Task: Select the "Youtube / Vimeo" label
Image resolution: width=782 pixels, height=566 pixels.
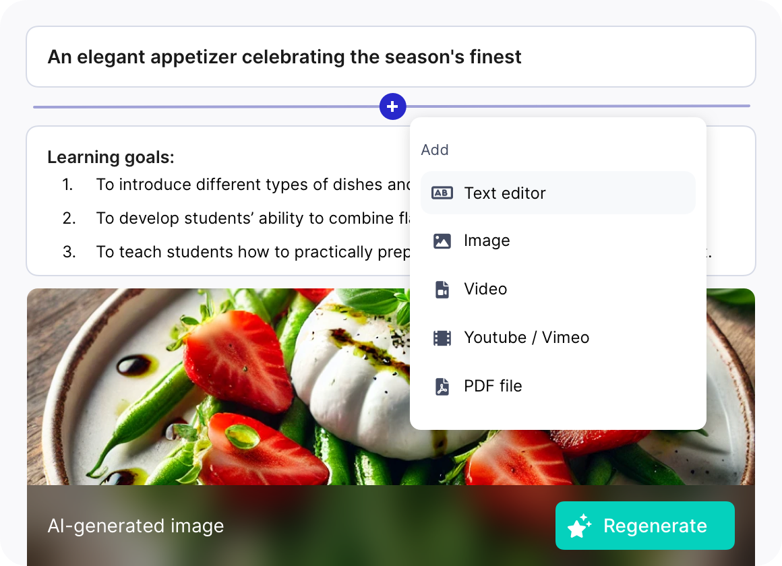Action: pos(527,338)
